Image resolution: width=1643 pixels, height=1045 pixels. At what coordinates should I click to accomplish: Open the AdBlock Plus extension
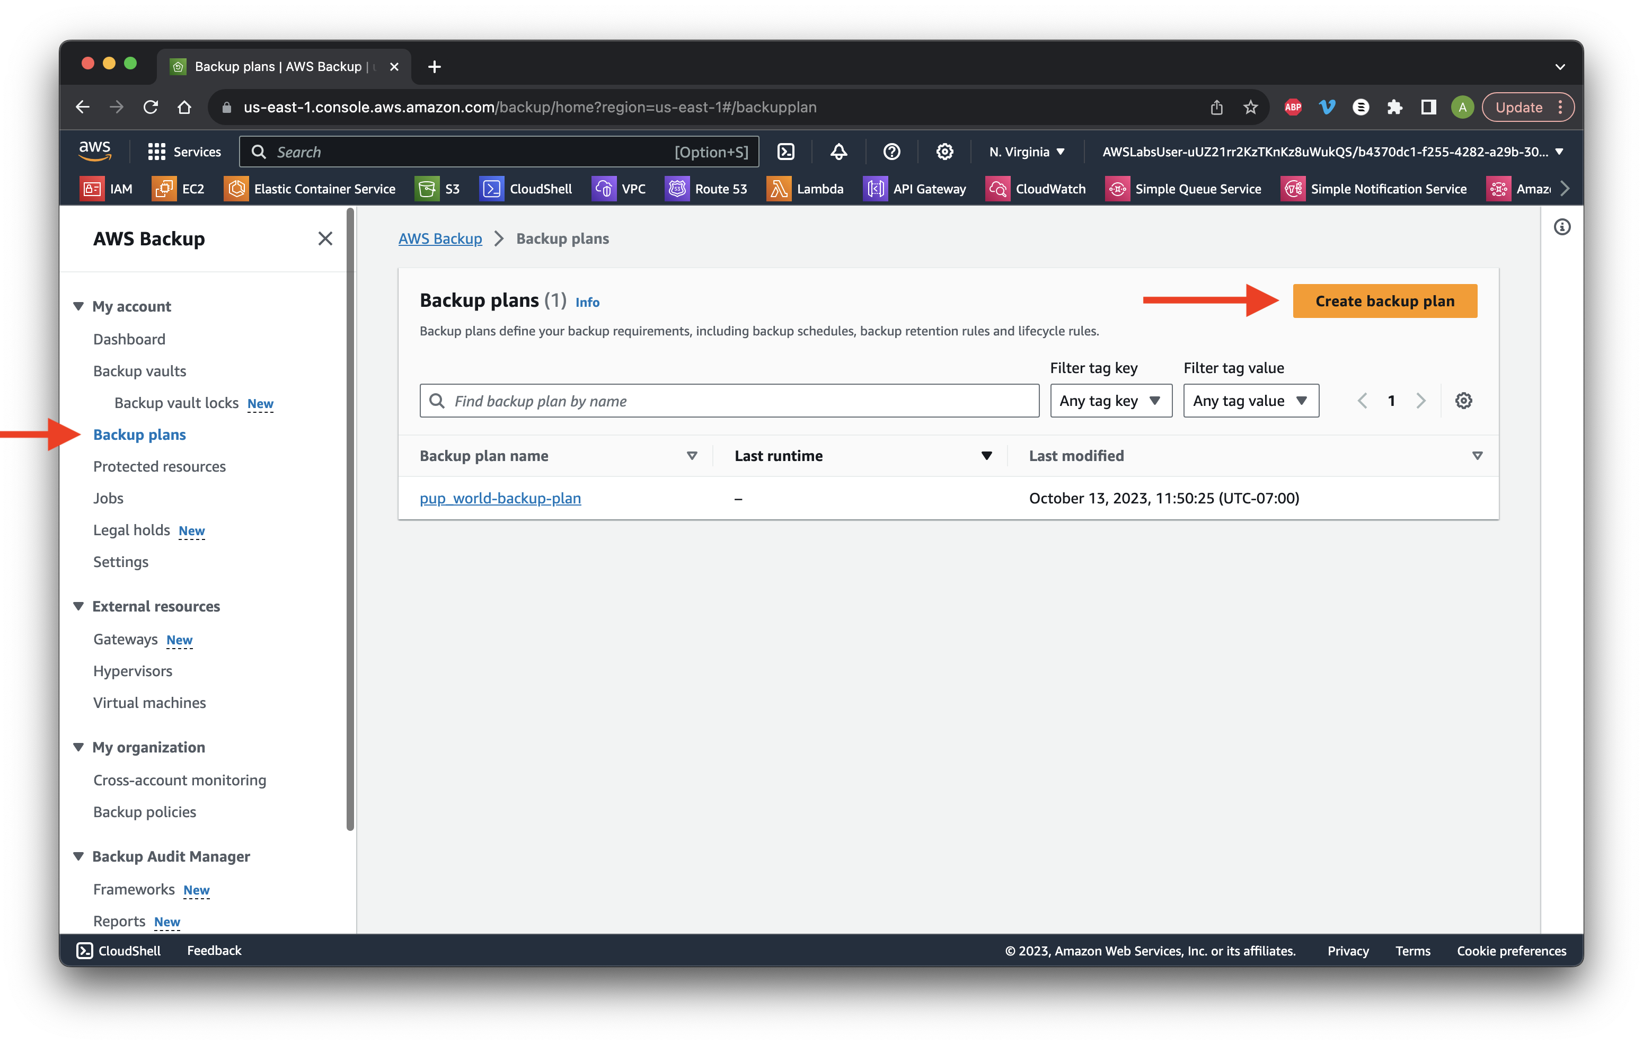click(x=1292, y=107)
